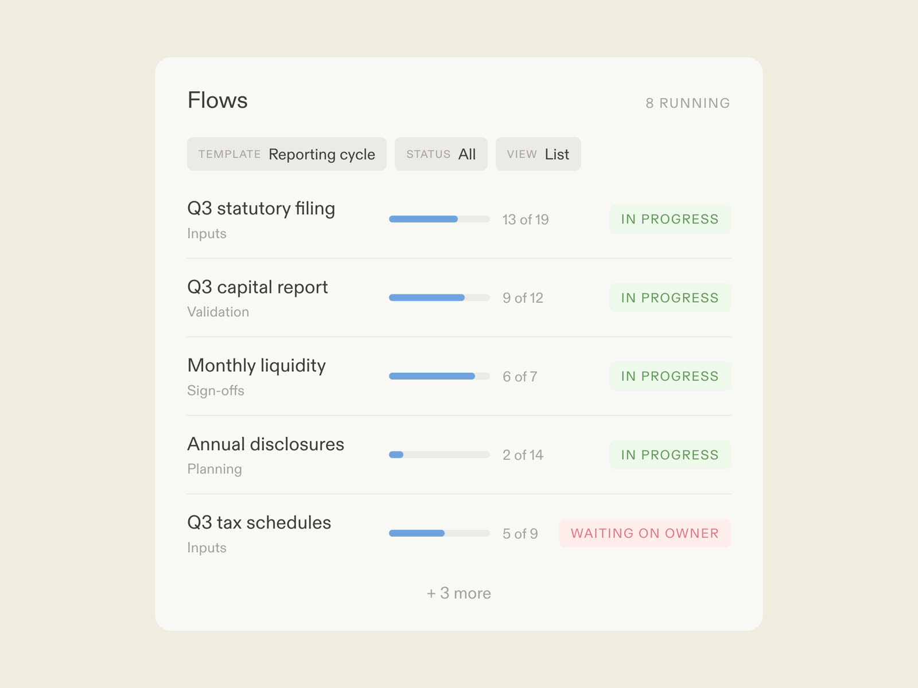Click the 6 of 7 step count
Screen dimensions: 918x688
click(520, 377)
